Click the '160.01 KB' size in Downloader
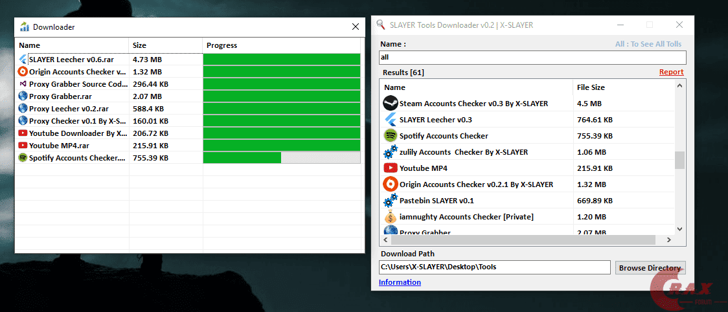The height and width of the screenshot is (312, 728). [150, 120]
